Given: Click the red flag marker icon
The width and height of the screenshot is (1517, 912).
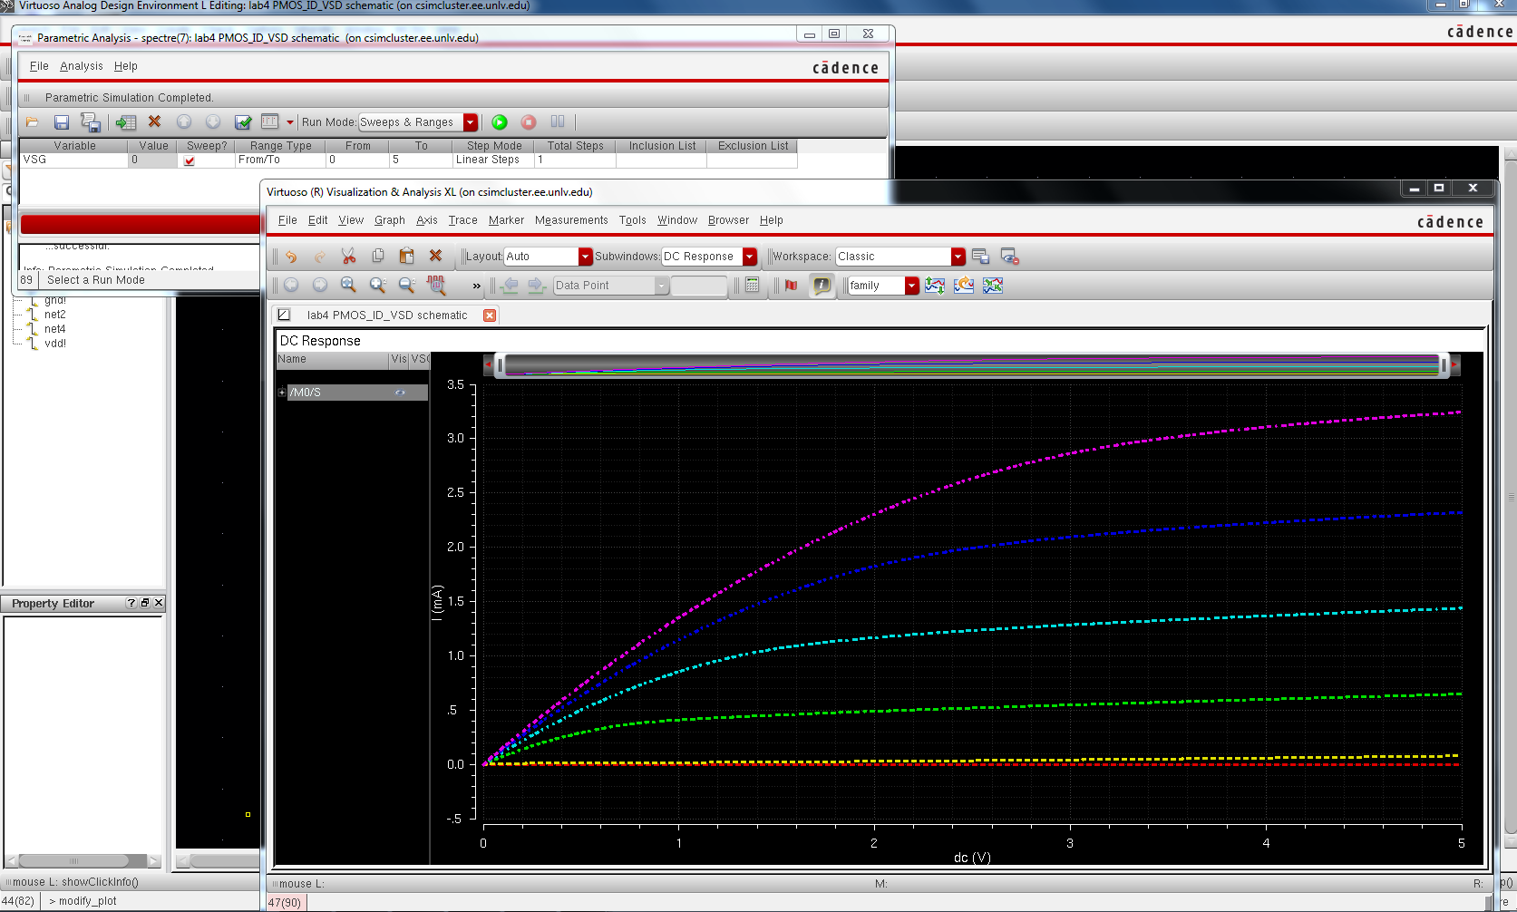Looking at the screenshot, I should 792,286.
